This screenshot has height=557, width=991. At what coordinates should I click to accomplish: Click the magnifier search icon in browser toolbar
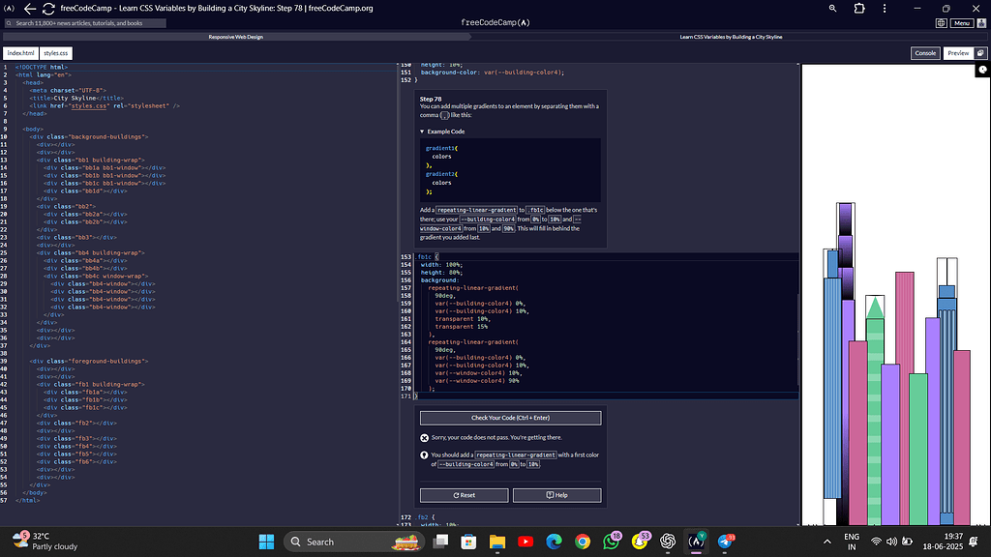tap(832, 8)
